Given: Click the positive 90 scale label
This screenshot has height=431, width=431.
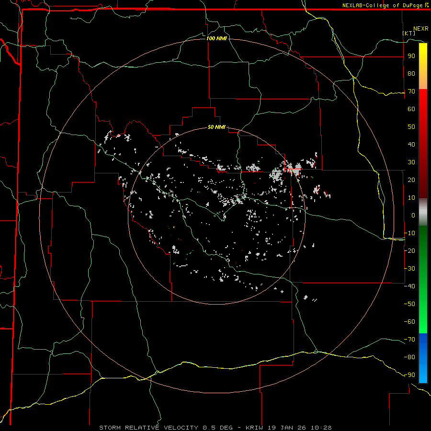Looking at the screenshot, I should click(411, 56).
